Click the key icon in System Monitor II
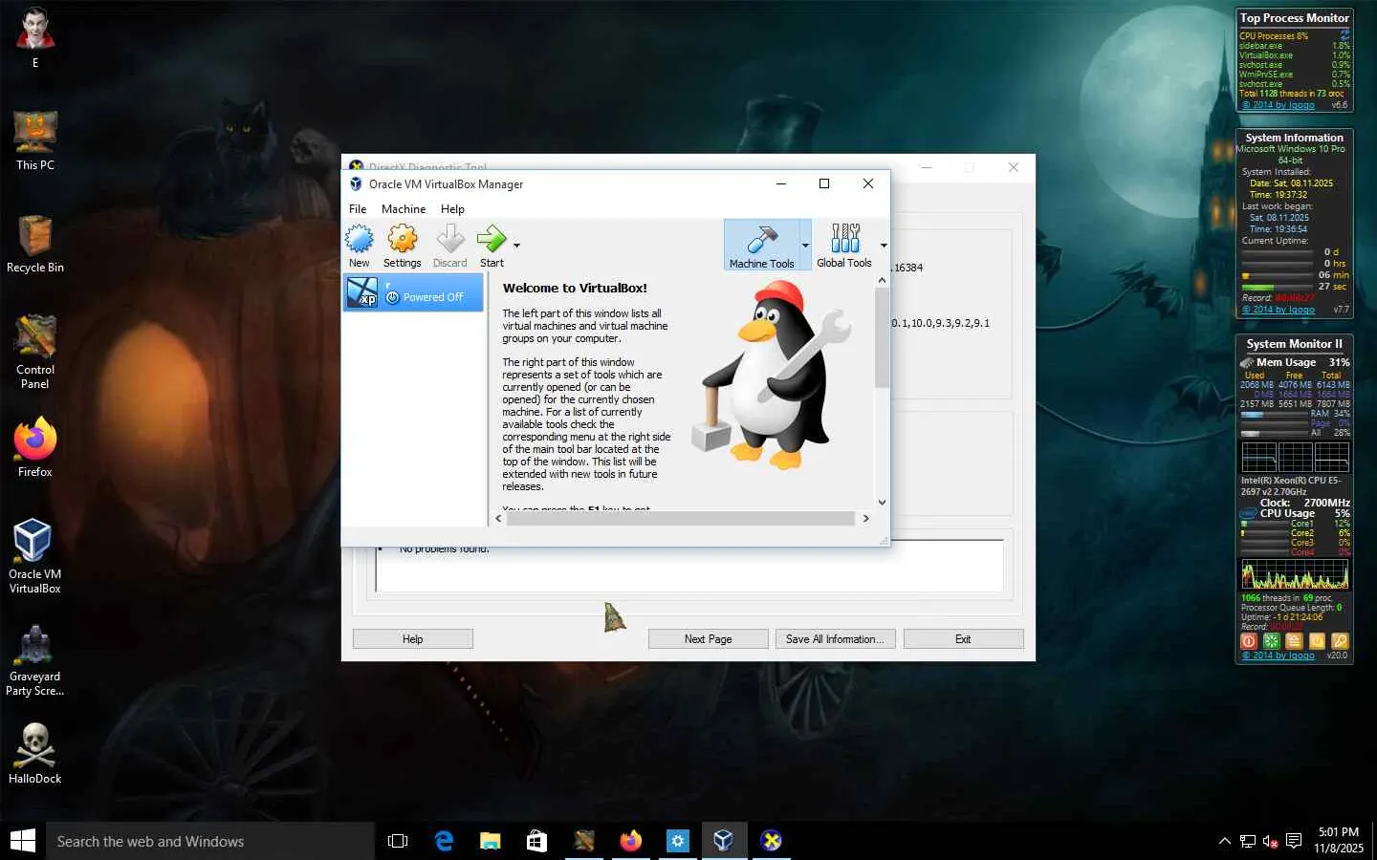Viewport: 1377px width, 860px height. [1340, 641]
